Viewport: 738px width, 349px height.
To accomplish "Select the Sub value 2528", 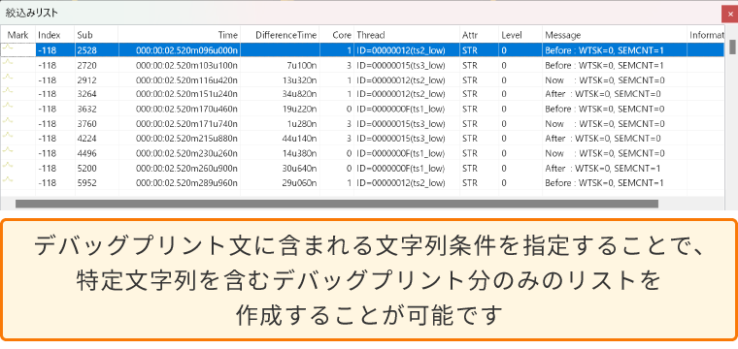I will pos(87,50).
